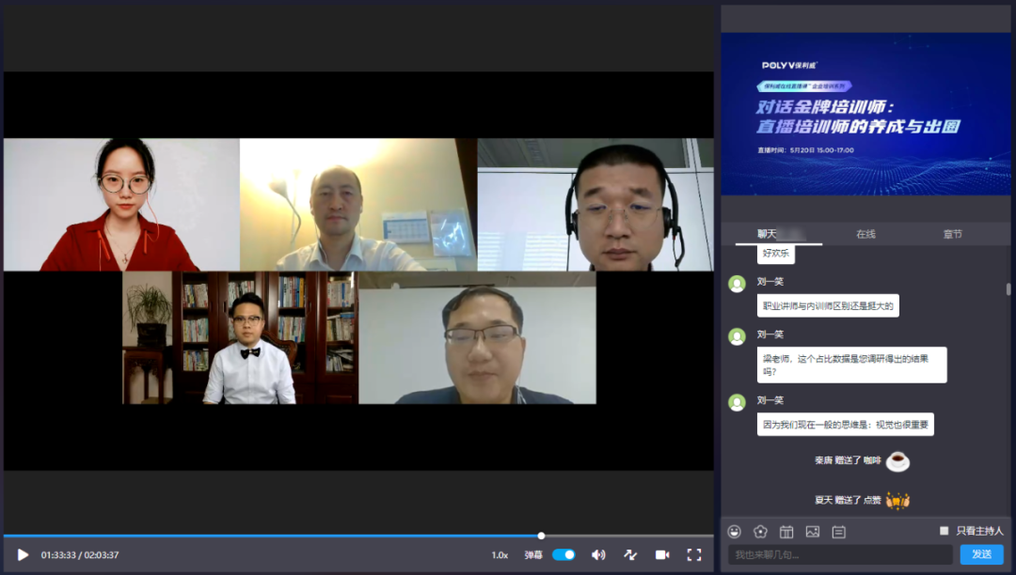Toggle the 弹幕 danmaku switch
Image resolution: width=1016 pixels, height=575 pixels.
click(564, 554)
